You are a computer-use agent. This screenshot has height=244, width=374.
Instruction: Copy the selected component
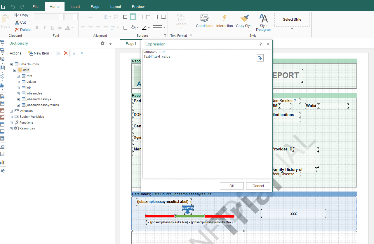pos(22,15)
